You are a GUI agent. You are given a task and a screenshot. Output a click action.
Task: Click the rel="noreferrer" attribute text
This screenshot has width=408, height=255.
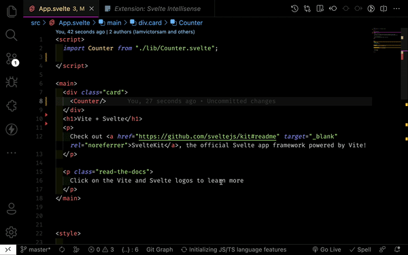99,146
